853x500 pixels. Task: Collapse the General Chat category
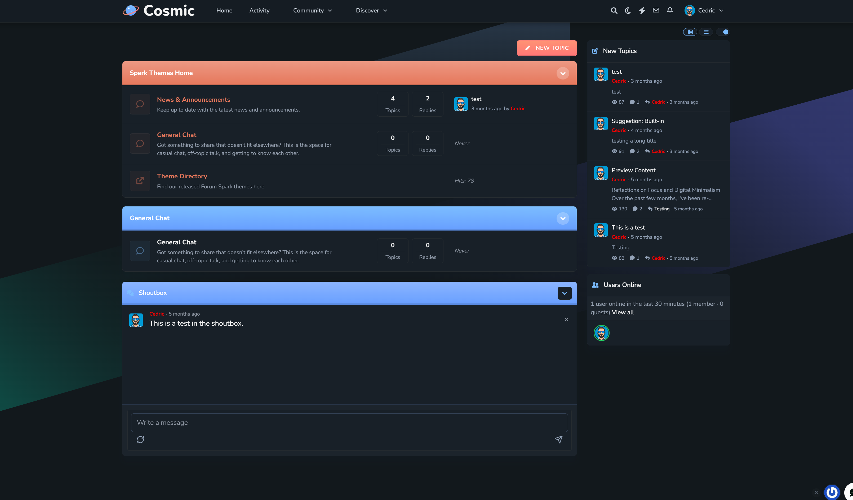(x=563, y=218)
